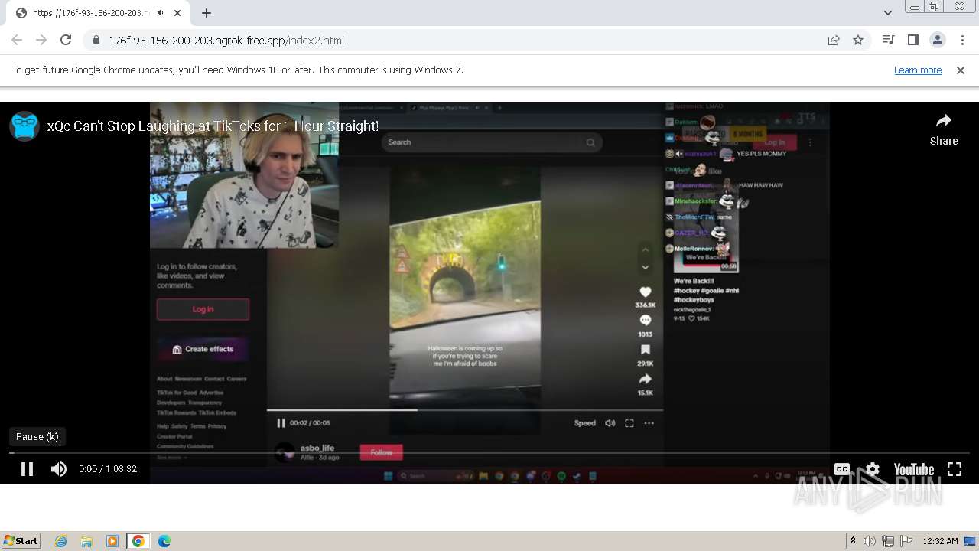Mute the YouTube player volume
The image size is (979, 551).
[x=59, y=469]
